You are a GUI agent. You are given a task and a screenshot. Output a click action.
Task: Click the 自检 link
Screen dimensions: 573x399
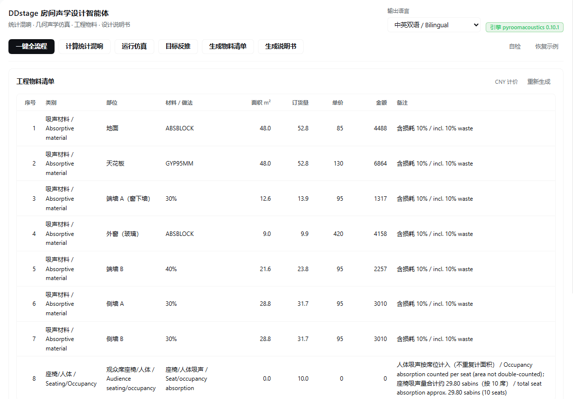point(515,47)
